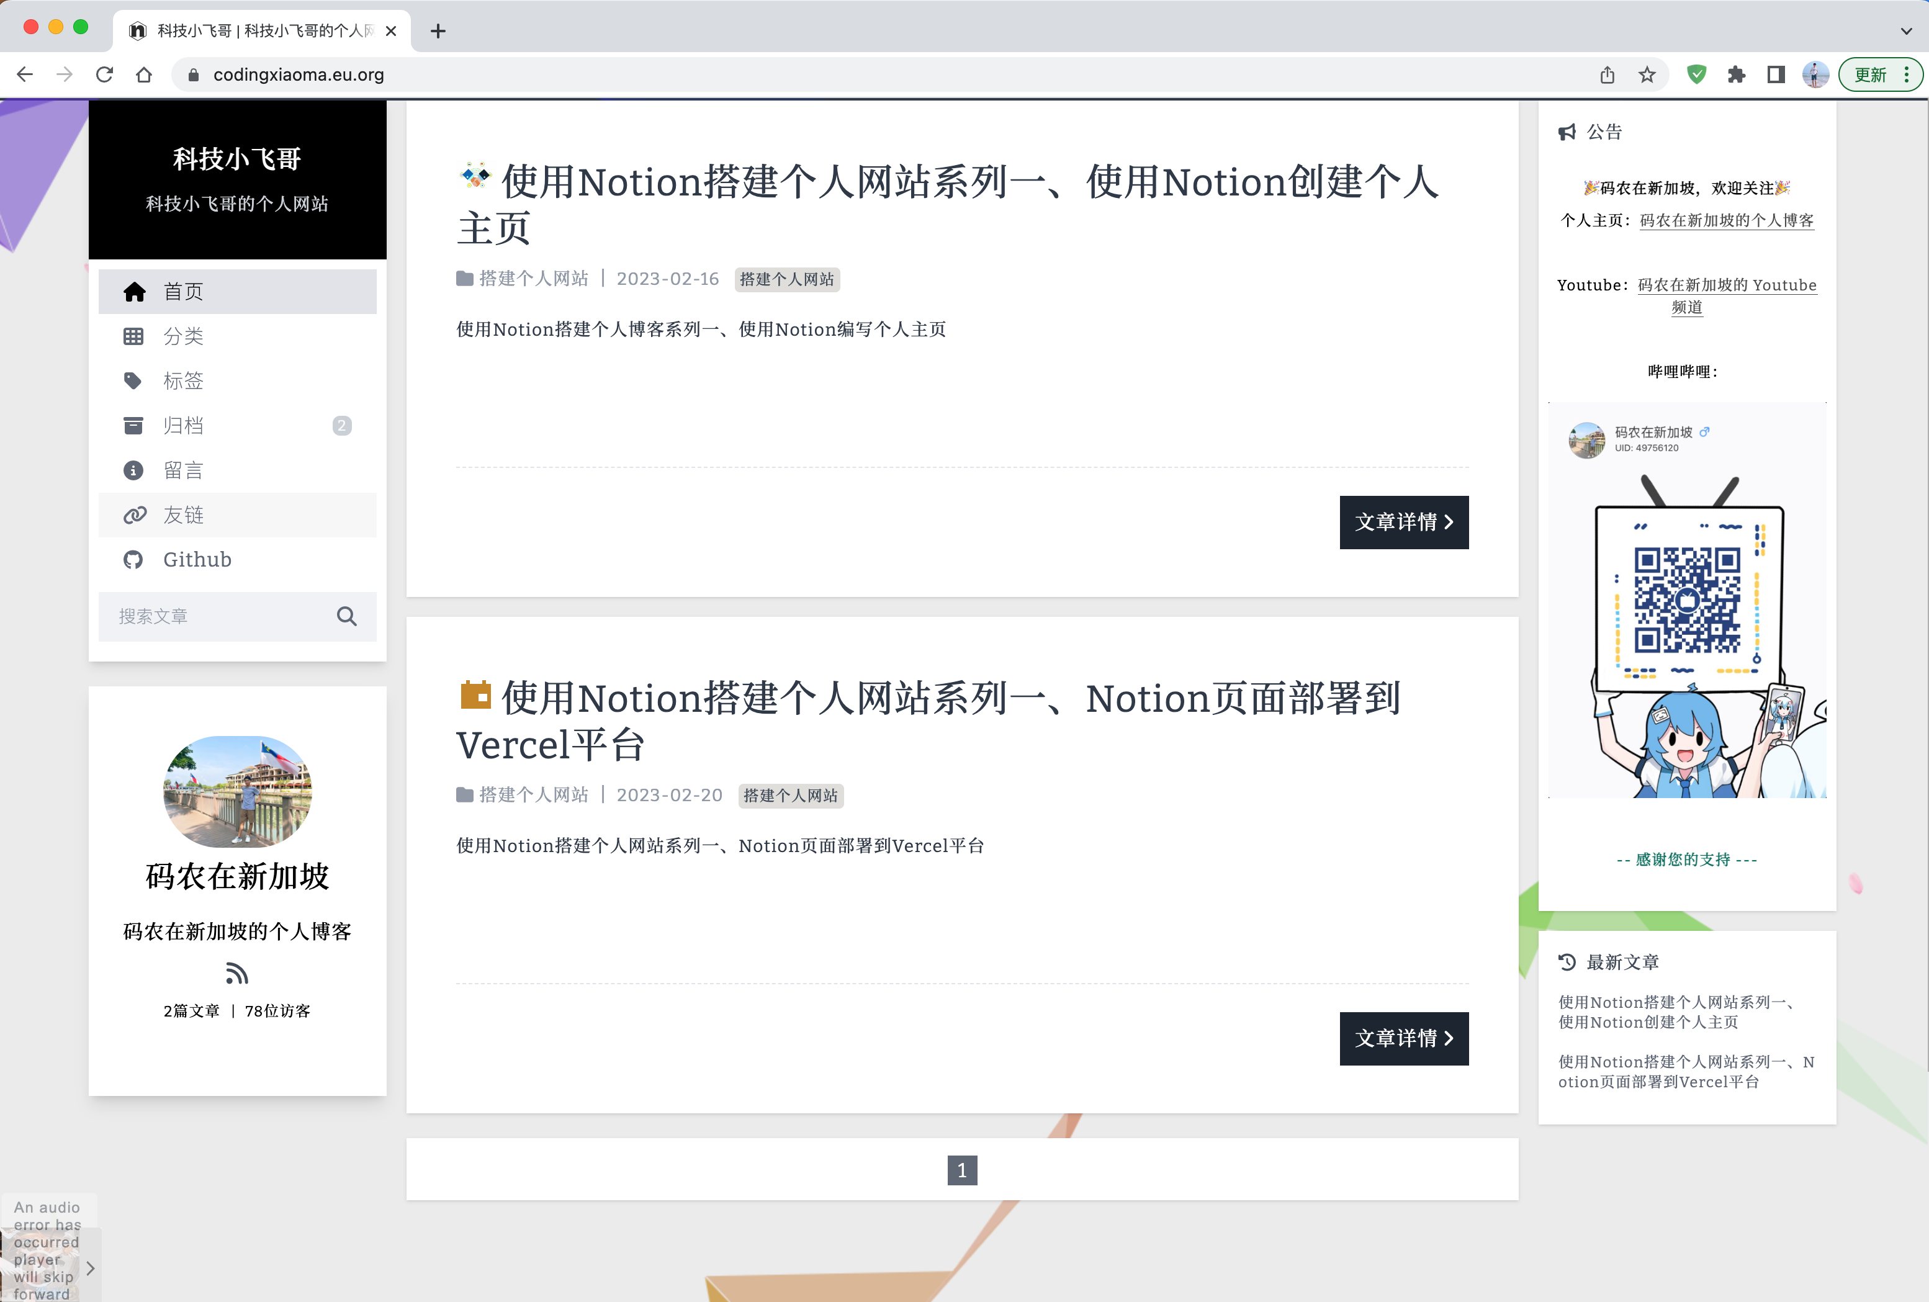Viewport: 1929px width, 1302px height.
Task: Go to browser home page icon
Action: [145, 74]
